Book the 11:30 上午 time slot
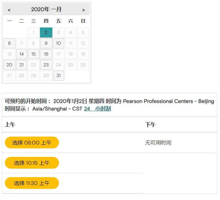The image size is (220, 200). (x=32, y=183)
